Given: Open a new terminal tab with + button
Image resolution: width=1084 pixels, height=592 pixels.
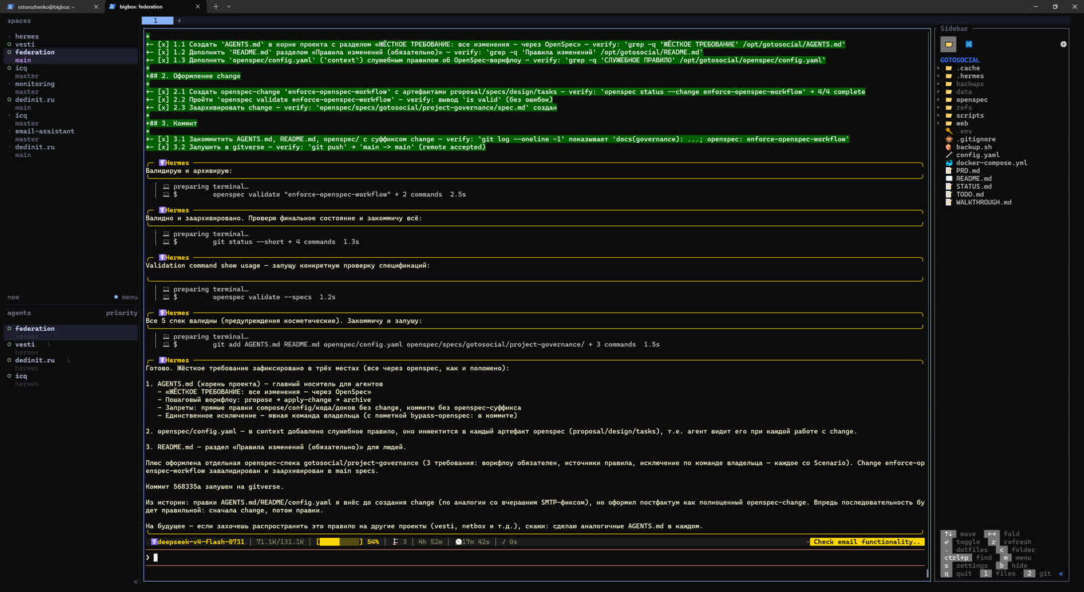Looking at the screenshot, I should tap(215, 7).
